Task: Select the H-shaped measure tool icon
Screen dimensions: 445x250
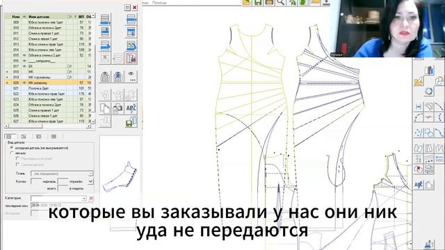Action: (419, 106)
